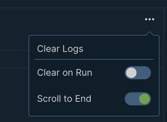The height and width of the screenshot is (122, 167).
Task: Open the three-dot more options menu
Action: point(150,19)
